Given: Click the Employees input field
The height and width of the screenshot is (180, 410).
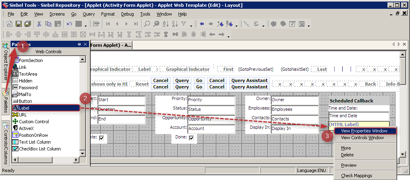Looking at the screenshot, I should (294, 109).
